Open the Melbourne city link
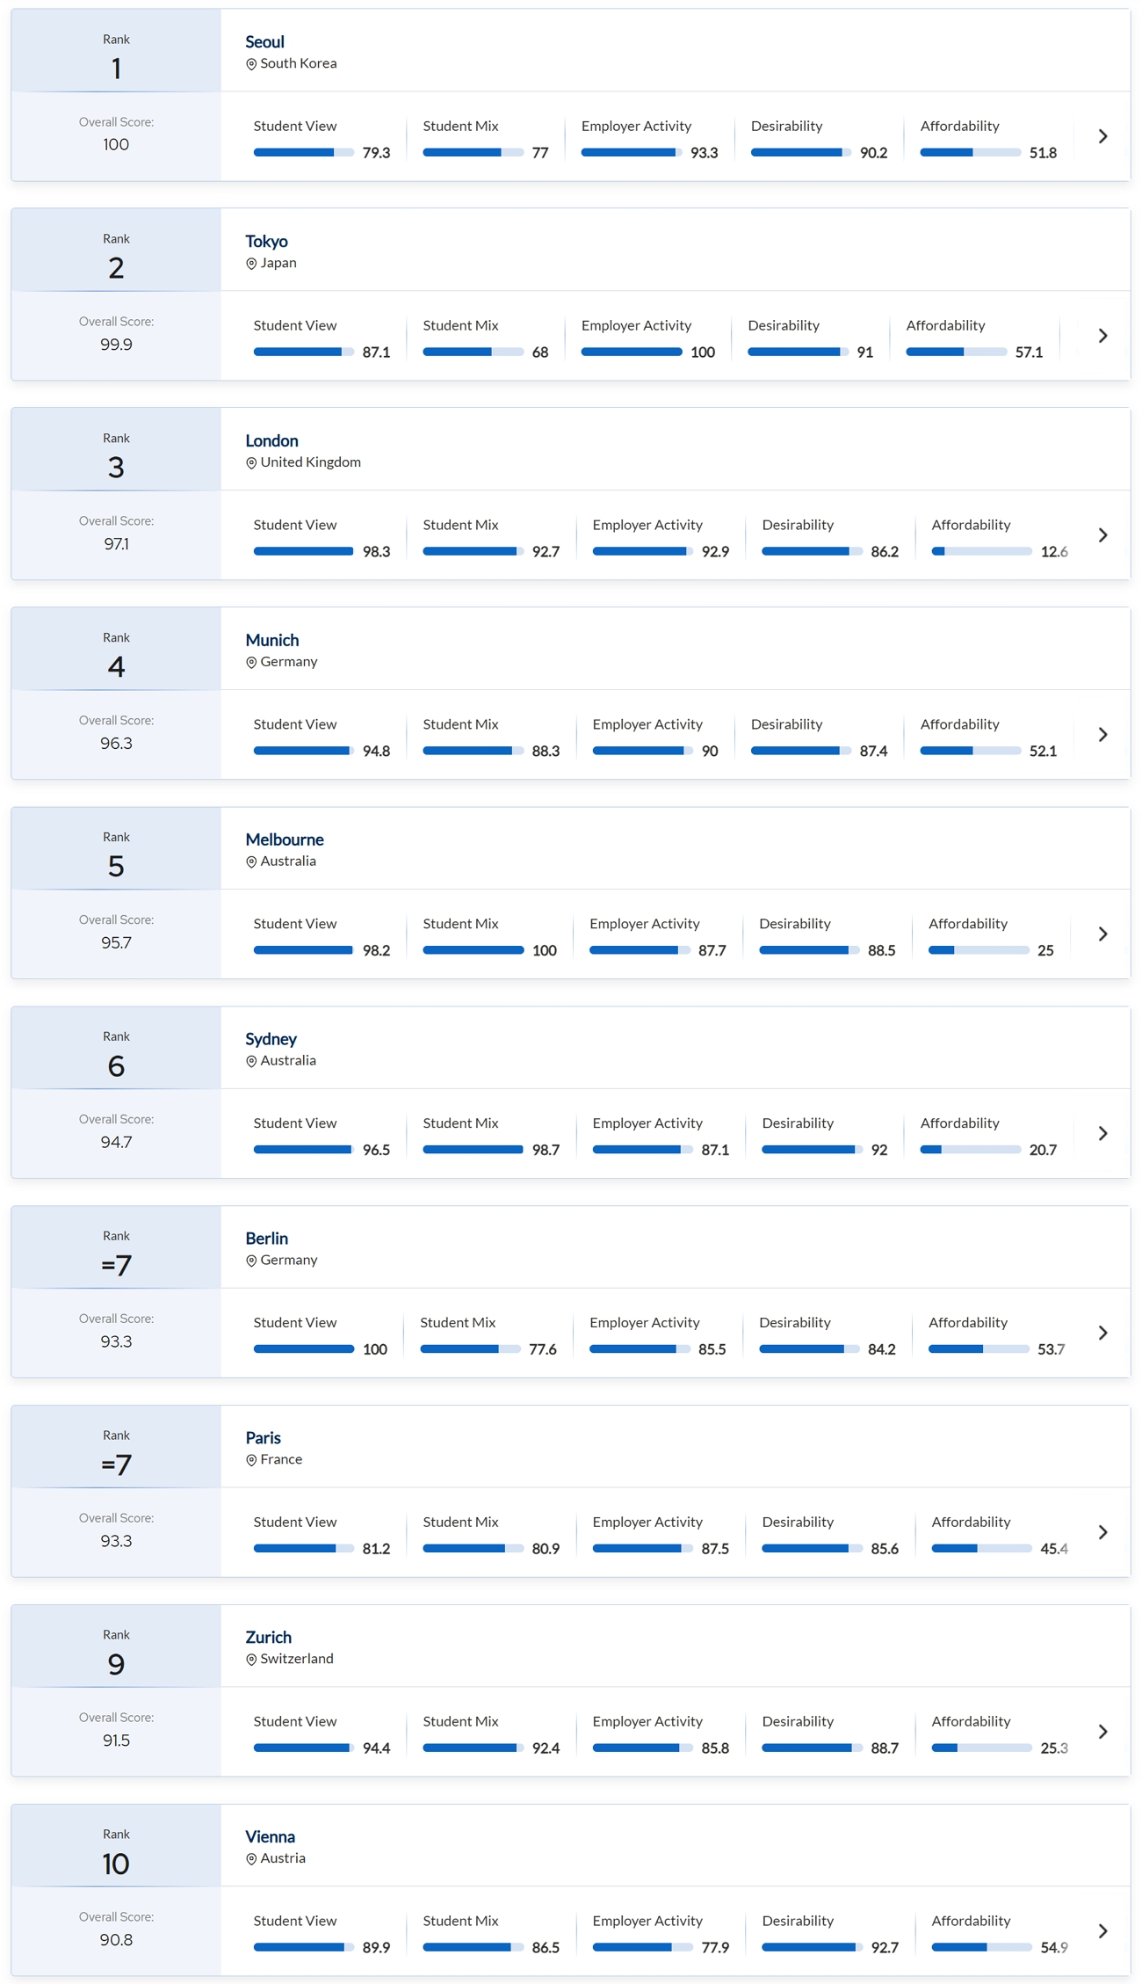This screenshot has width=1142, height=1984. 285,839
